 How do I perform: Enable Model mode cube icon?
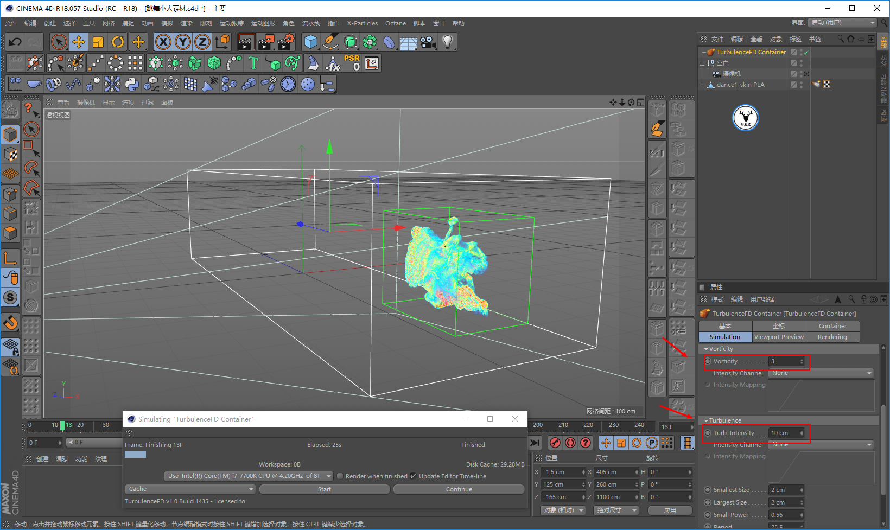click(x=10, y=134)
